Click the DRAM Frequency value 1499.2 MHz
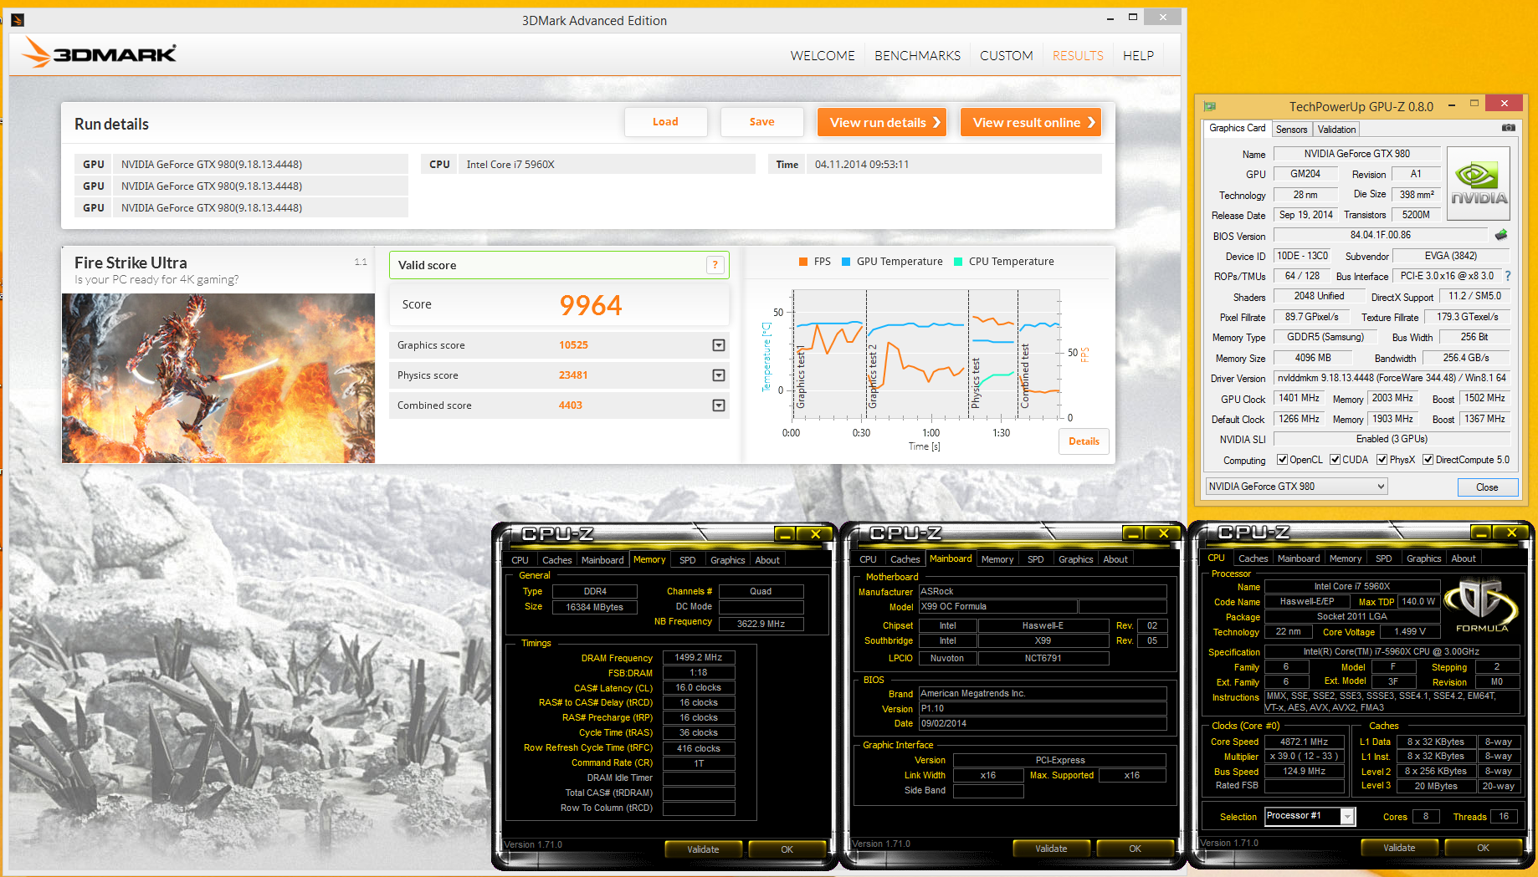The width and height of the screenshot is (1538, 877). (699, 657)
